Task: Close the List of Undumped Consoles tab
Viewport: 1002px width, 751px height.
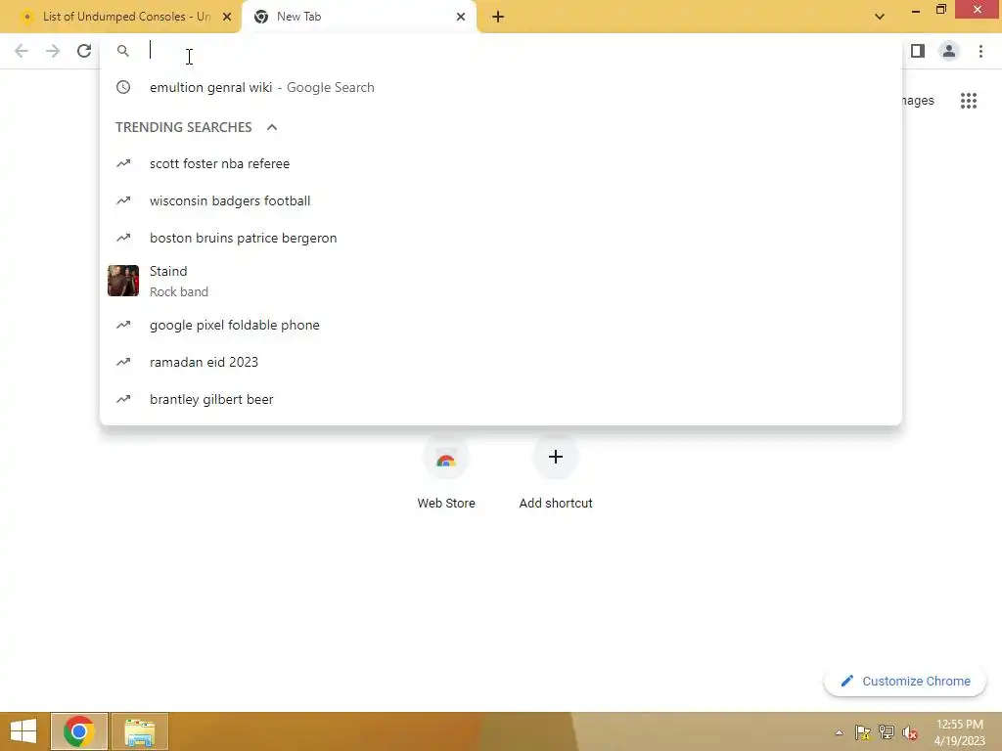Action: click(227, 17)
